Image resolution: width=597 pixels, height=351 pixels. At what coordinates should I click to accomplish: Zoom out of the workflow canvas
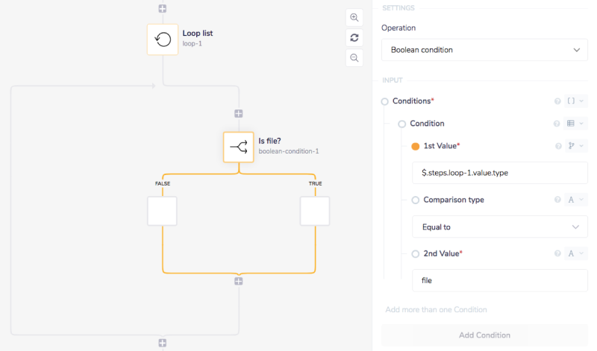pos(354,57)
